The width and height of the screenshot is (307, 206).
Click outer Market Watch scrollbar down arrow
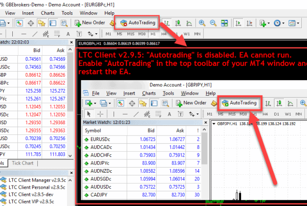pyautogui.click(x=70, y=156)
